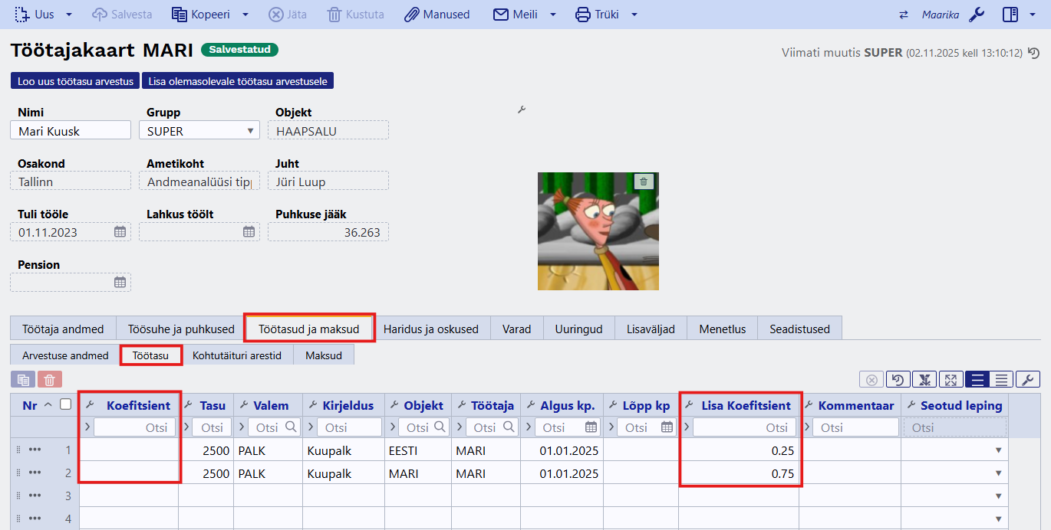Screen dimensions: 1051x530
Task: Click Loo uus töötasu arvestus button
Action: (75, 81)
